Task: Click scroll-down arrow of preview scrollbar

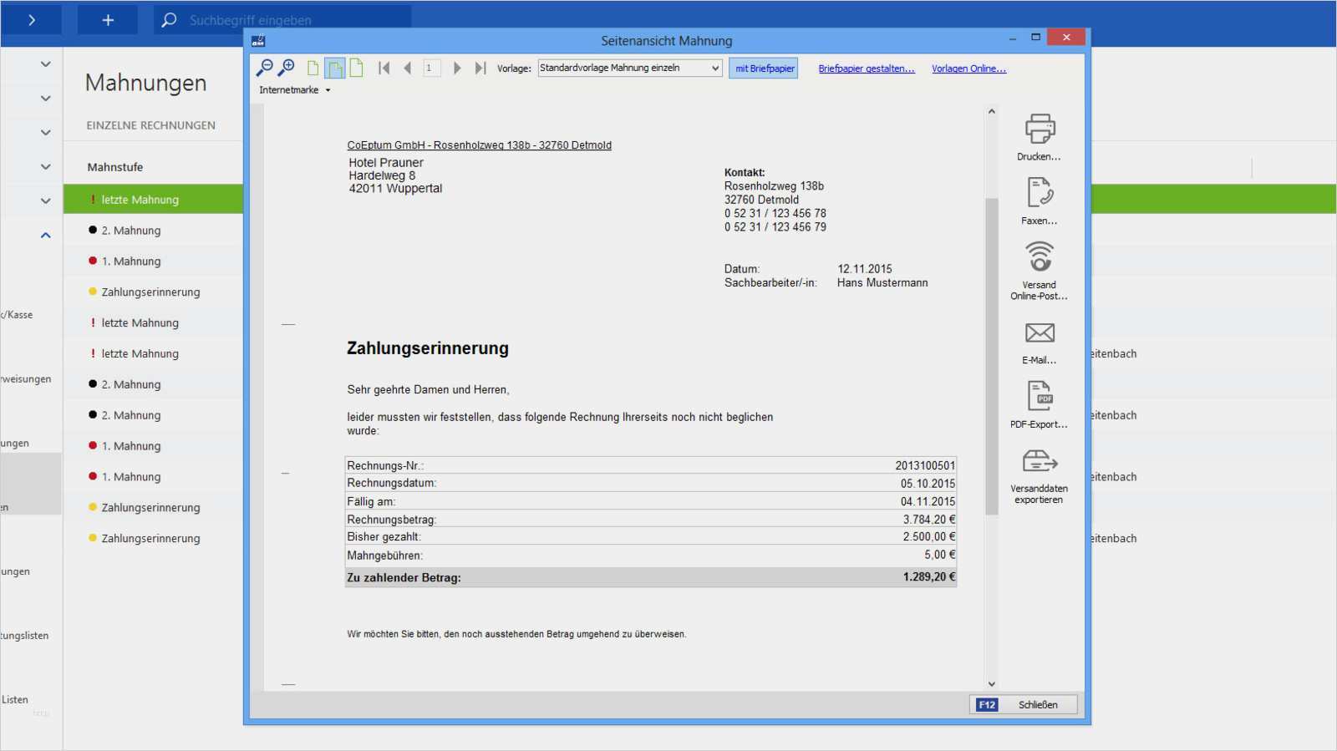Action: coord(992,684)
